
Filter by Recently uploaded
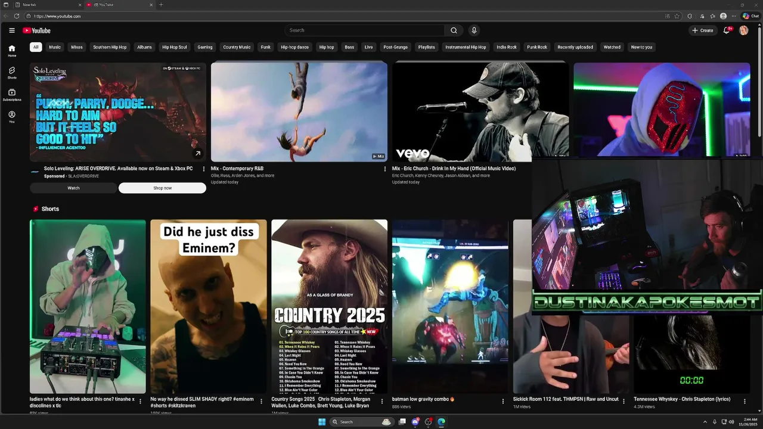[x=575, y=47]
